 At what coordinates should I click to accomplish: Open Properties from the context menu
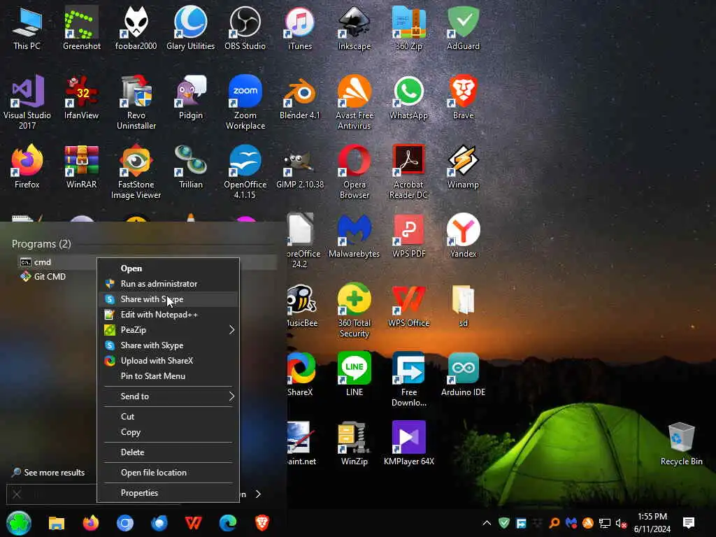[x=168, y=493]
